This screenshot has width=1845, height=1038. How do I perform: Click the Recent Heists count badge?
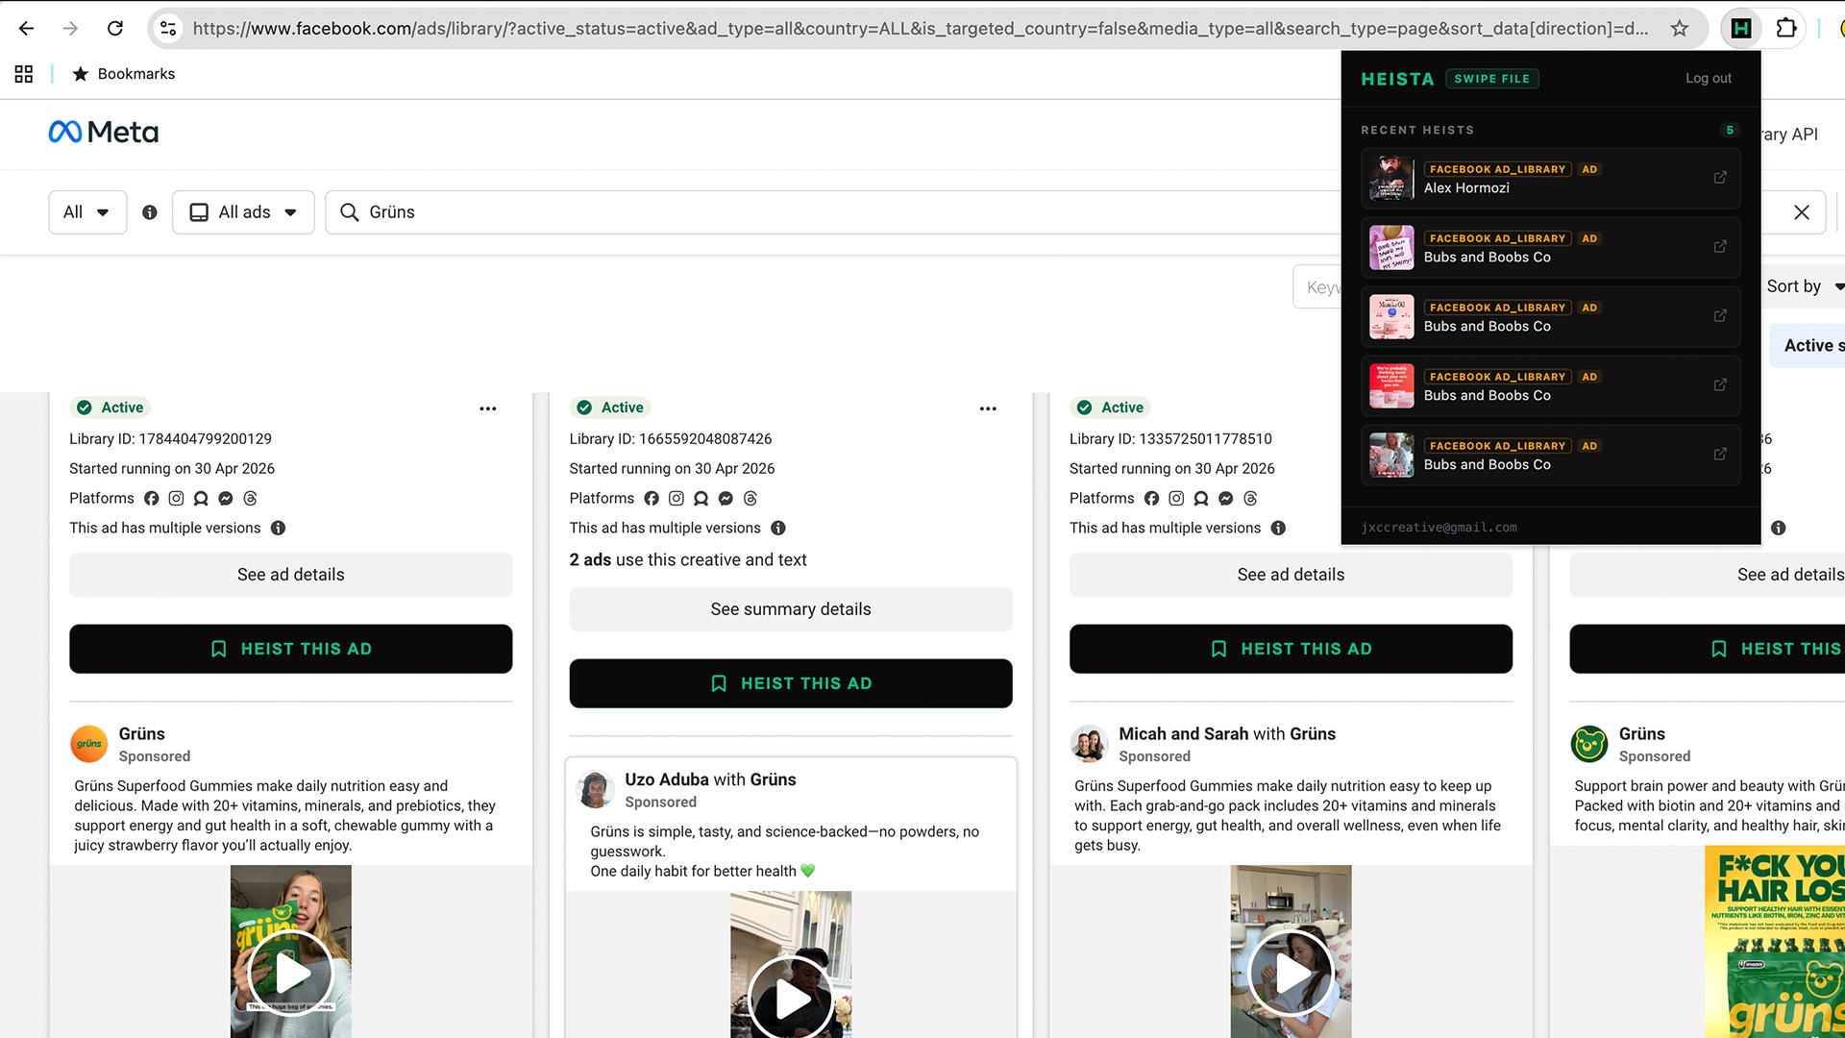1730,130
